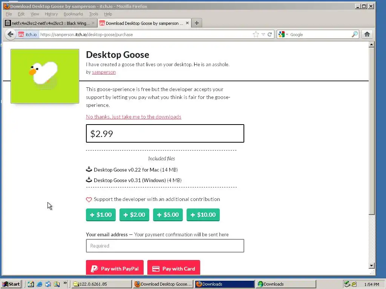Close the Download Desktop Goose tab
Screen dimensions: 386x289
(187, 23)
